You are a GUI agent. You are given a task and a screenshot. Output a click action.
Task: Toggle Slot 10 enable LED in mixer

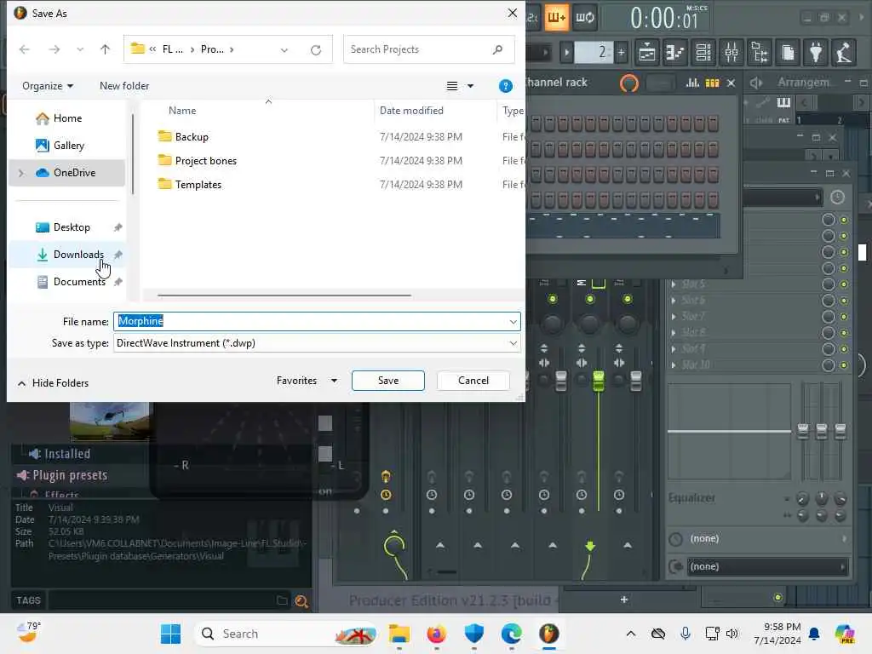point(844,365)
